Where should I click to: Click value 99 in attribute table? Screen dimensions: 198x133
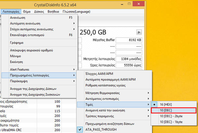click(x=58, y=106)
